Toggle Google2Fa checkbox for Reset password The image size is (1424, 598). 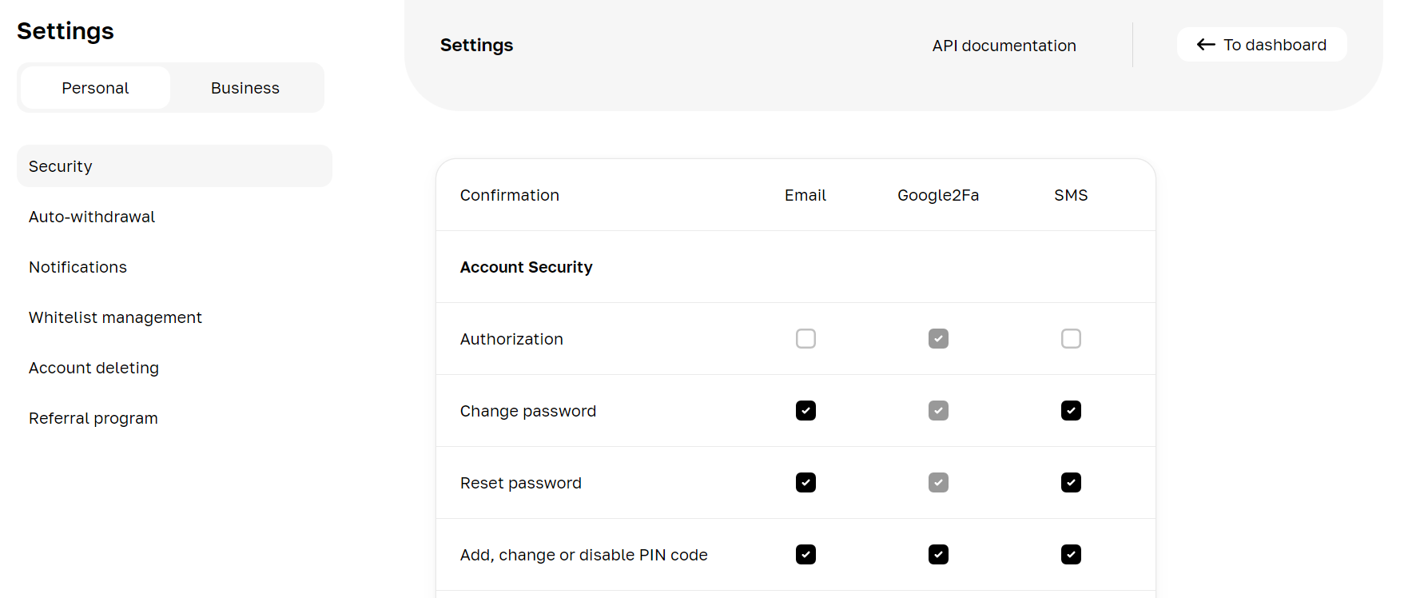pos(938,483)
